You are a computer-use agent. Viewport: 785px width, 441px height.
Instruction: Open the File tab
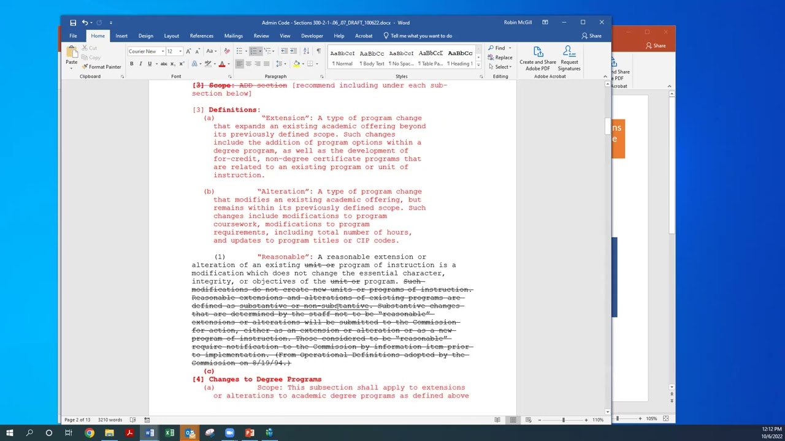73,36
